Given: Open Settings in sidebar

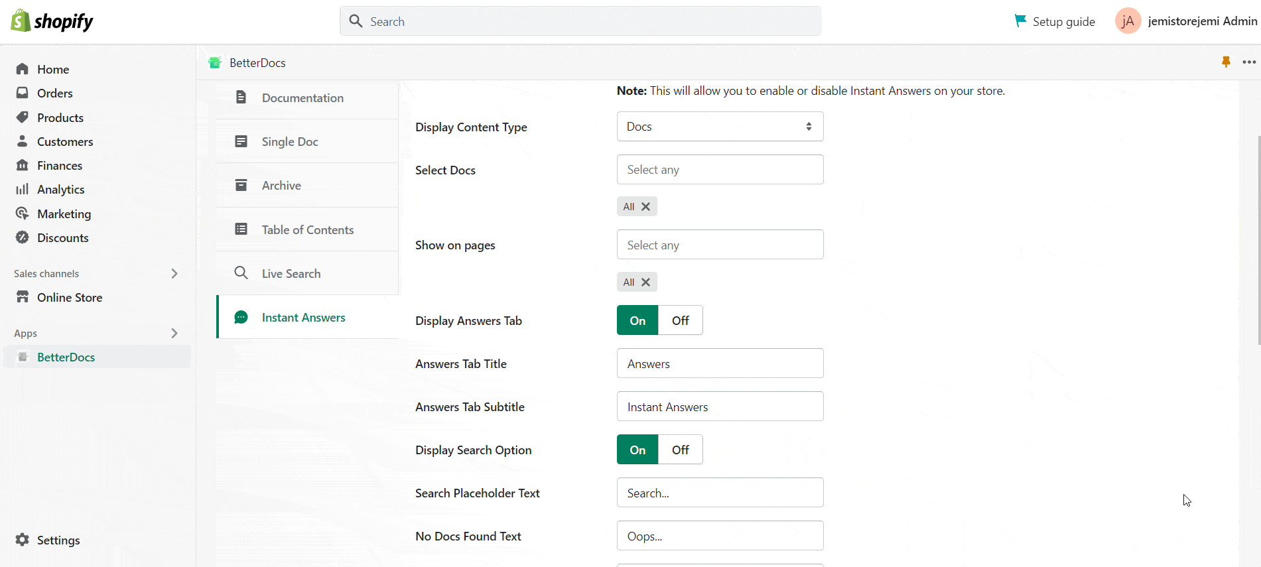Looking at the screenshot, I should pos(58,540).
